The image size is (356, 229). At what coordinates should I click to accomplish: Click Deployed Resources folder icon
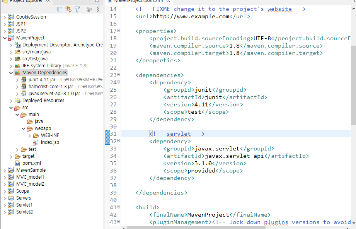(x=17, y=101)
